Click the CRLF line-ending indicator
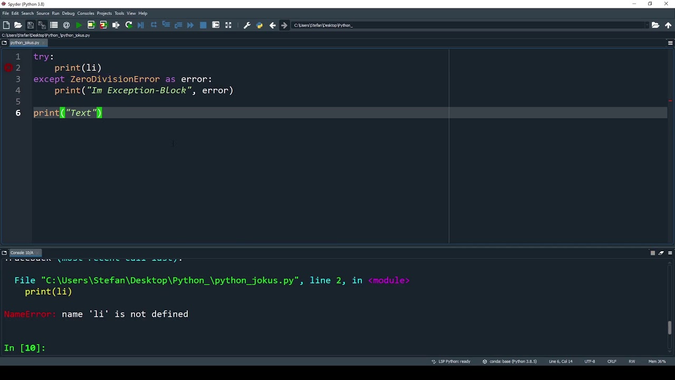675x380 pixels. tap(612, 362)
